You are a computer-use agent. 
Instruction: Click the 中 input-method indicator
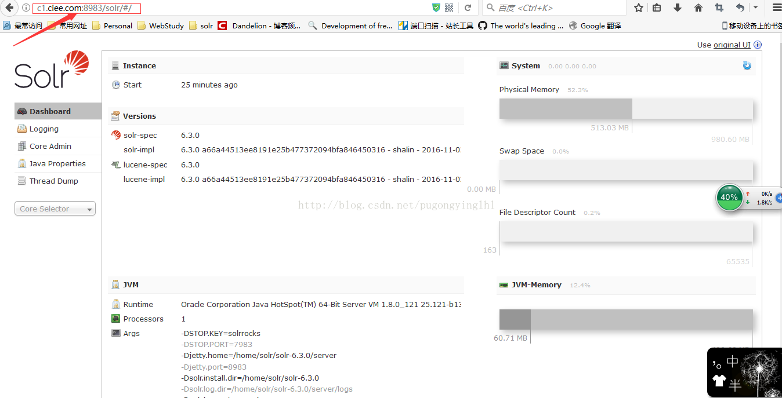(x=733, y=362)
